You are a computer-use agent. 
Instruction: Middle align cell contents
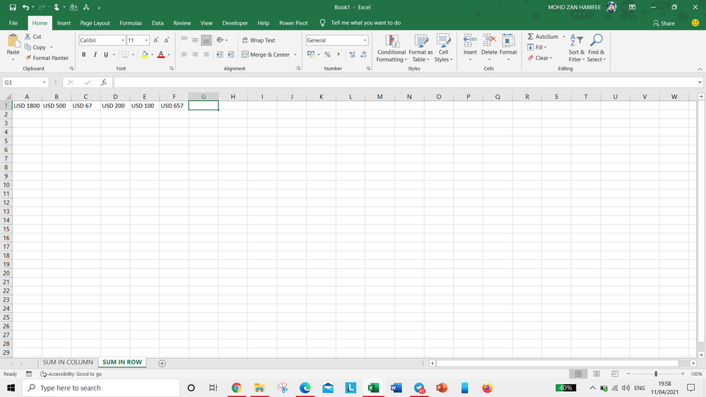click(x=195, y=40)
